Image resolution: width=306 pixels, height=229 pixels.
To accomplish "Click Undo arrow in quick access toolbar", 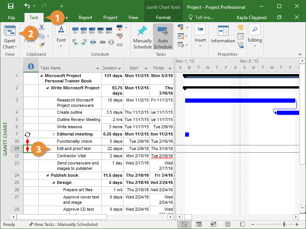I will 27,6.
